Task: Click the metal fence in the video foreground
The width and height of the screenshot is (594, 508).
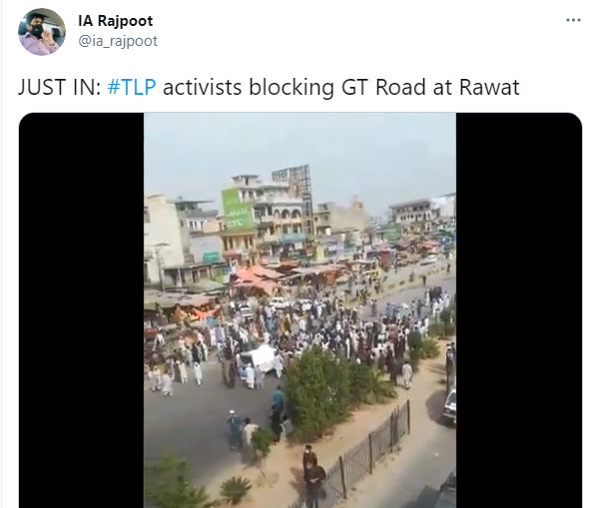Action: [x=369, y=451]
